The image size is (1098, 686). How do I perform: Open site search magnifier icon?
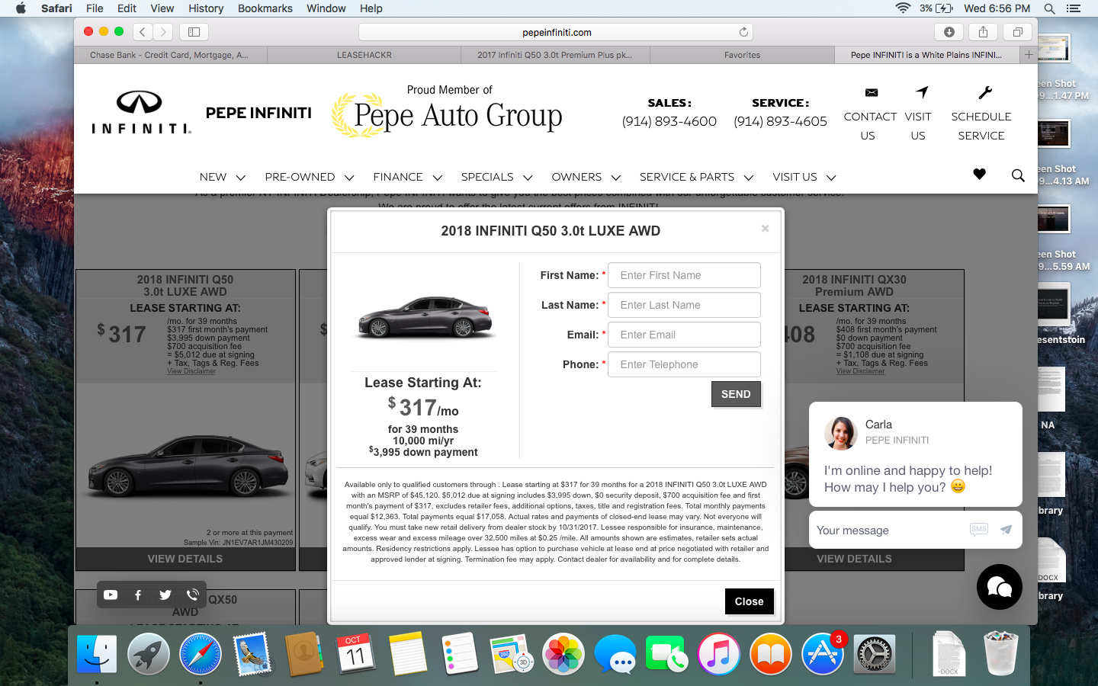(1018, 175)
